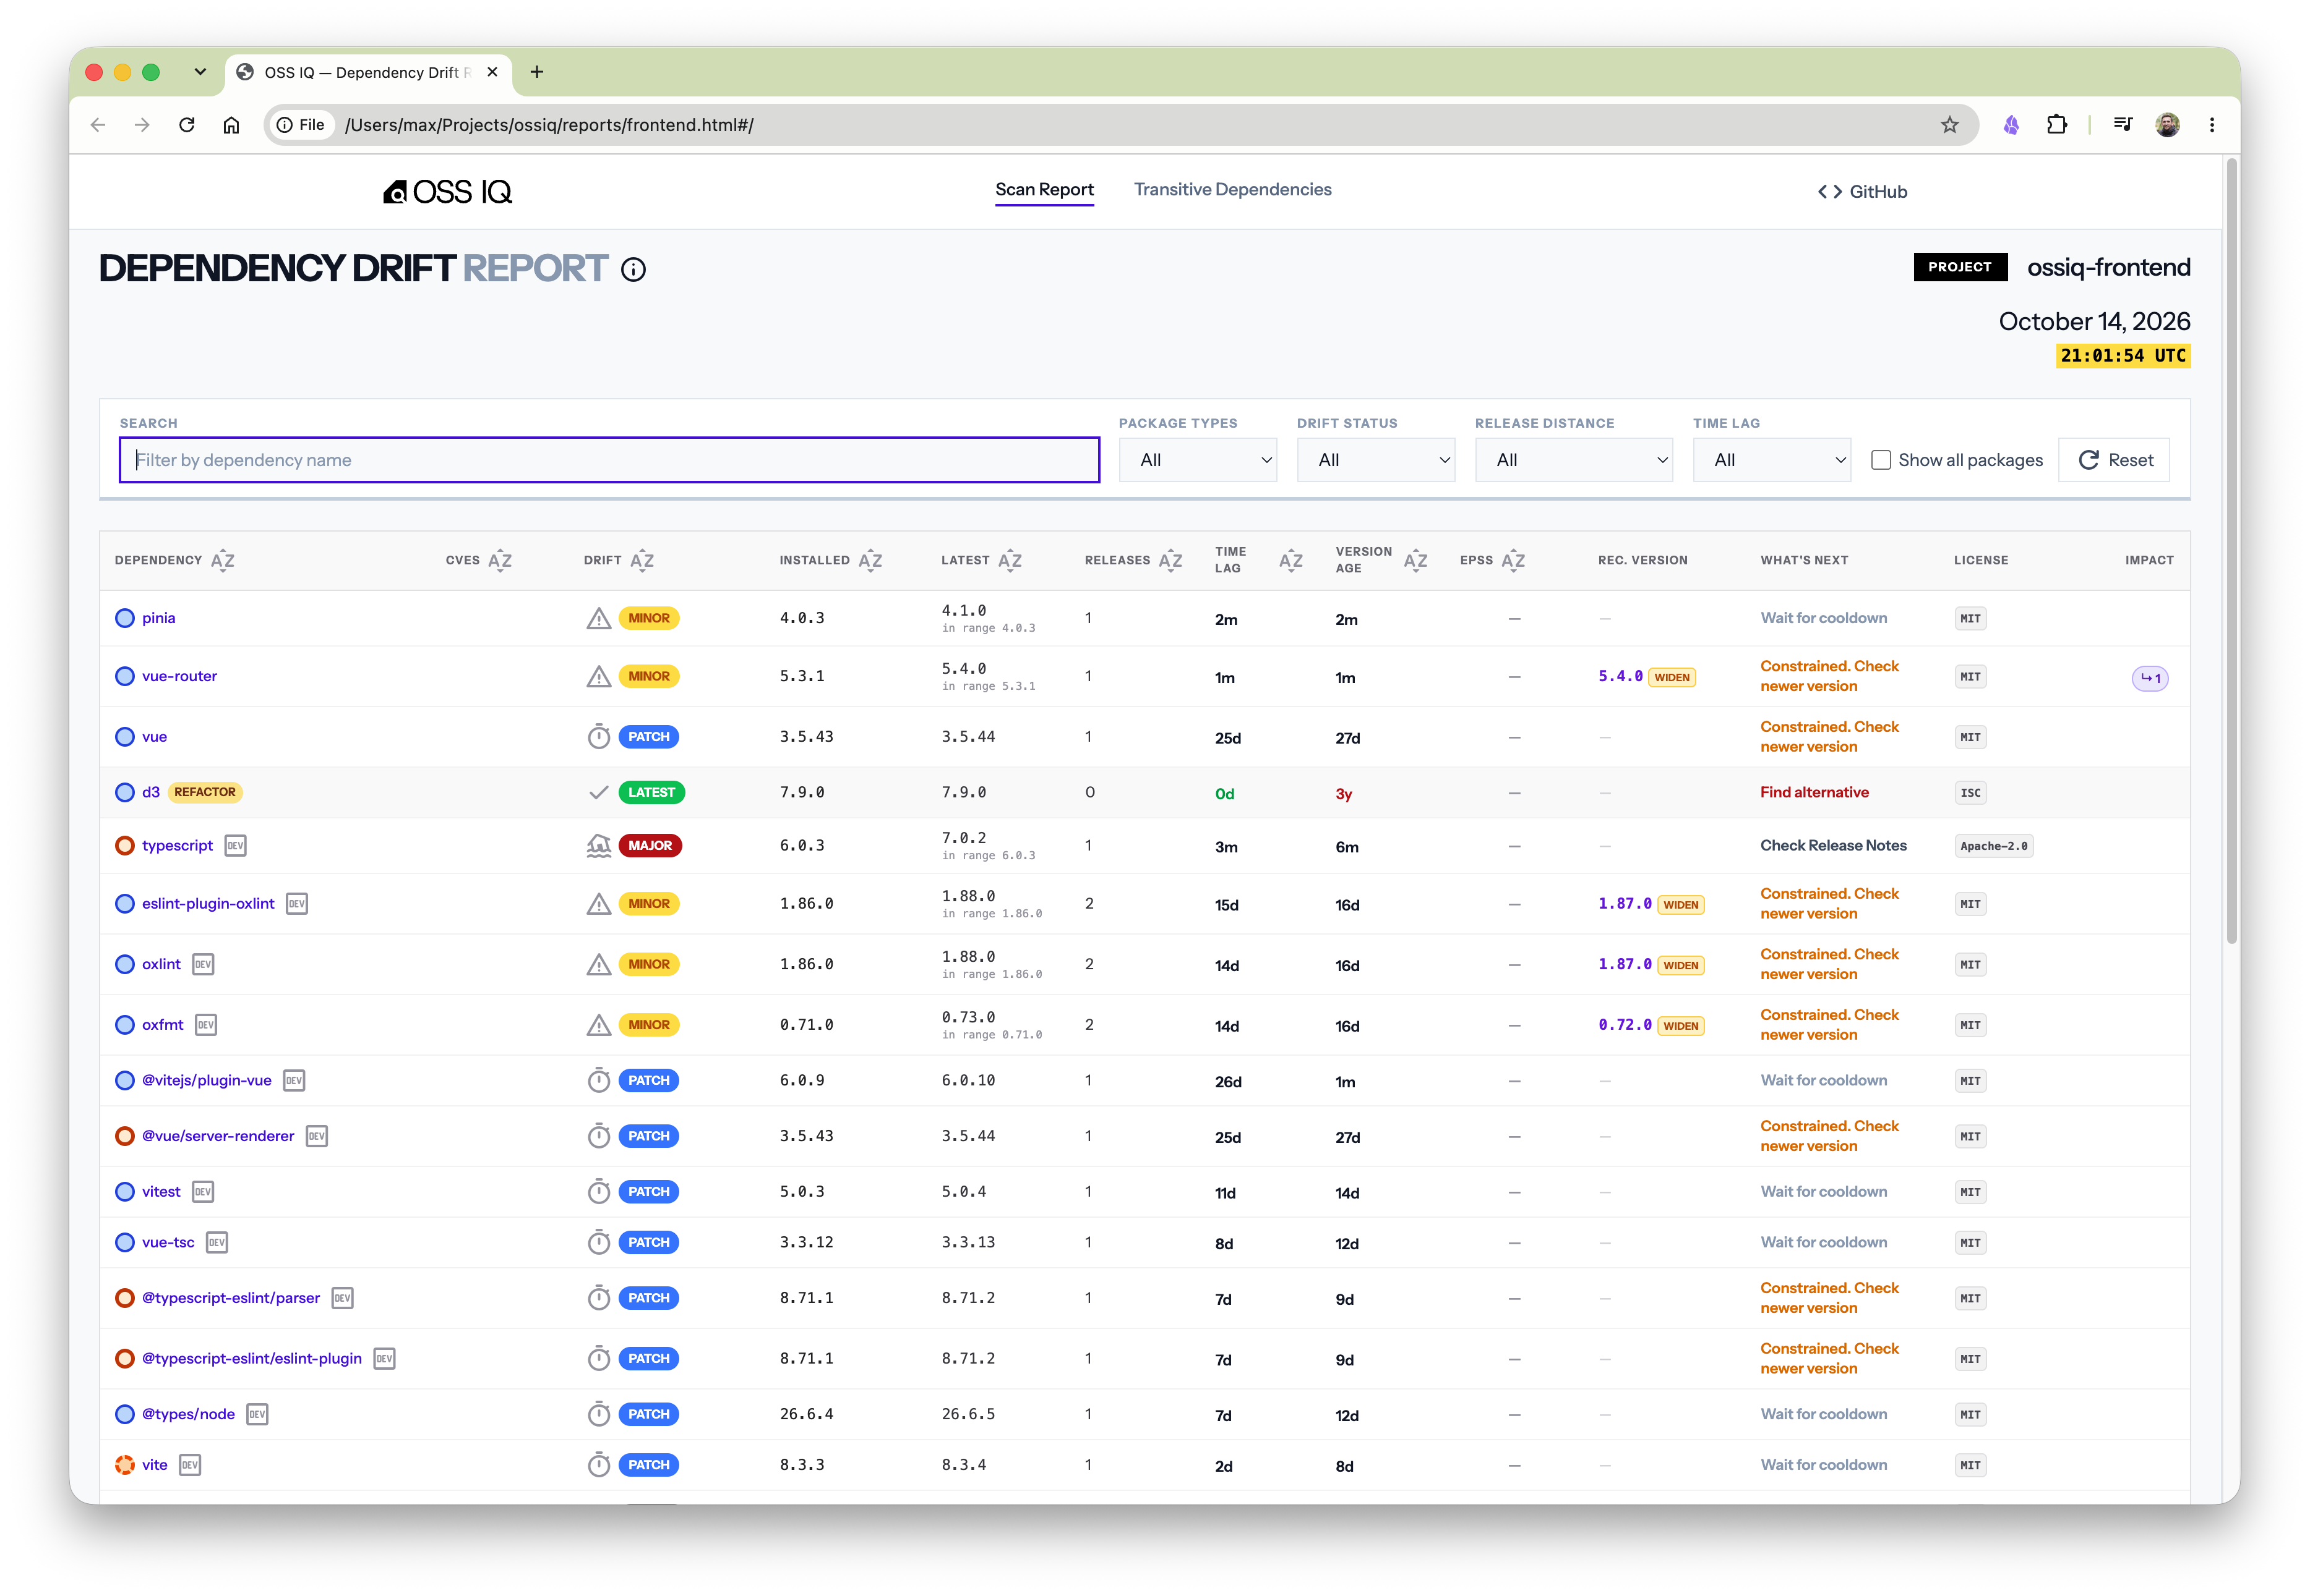
Task: Click recommended version 5.4.0 in vue-router row
Action: tap(1620, 677)
